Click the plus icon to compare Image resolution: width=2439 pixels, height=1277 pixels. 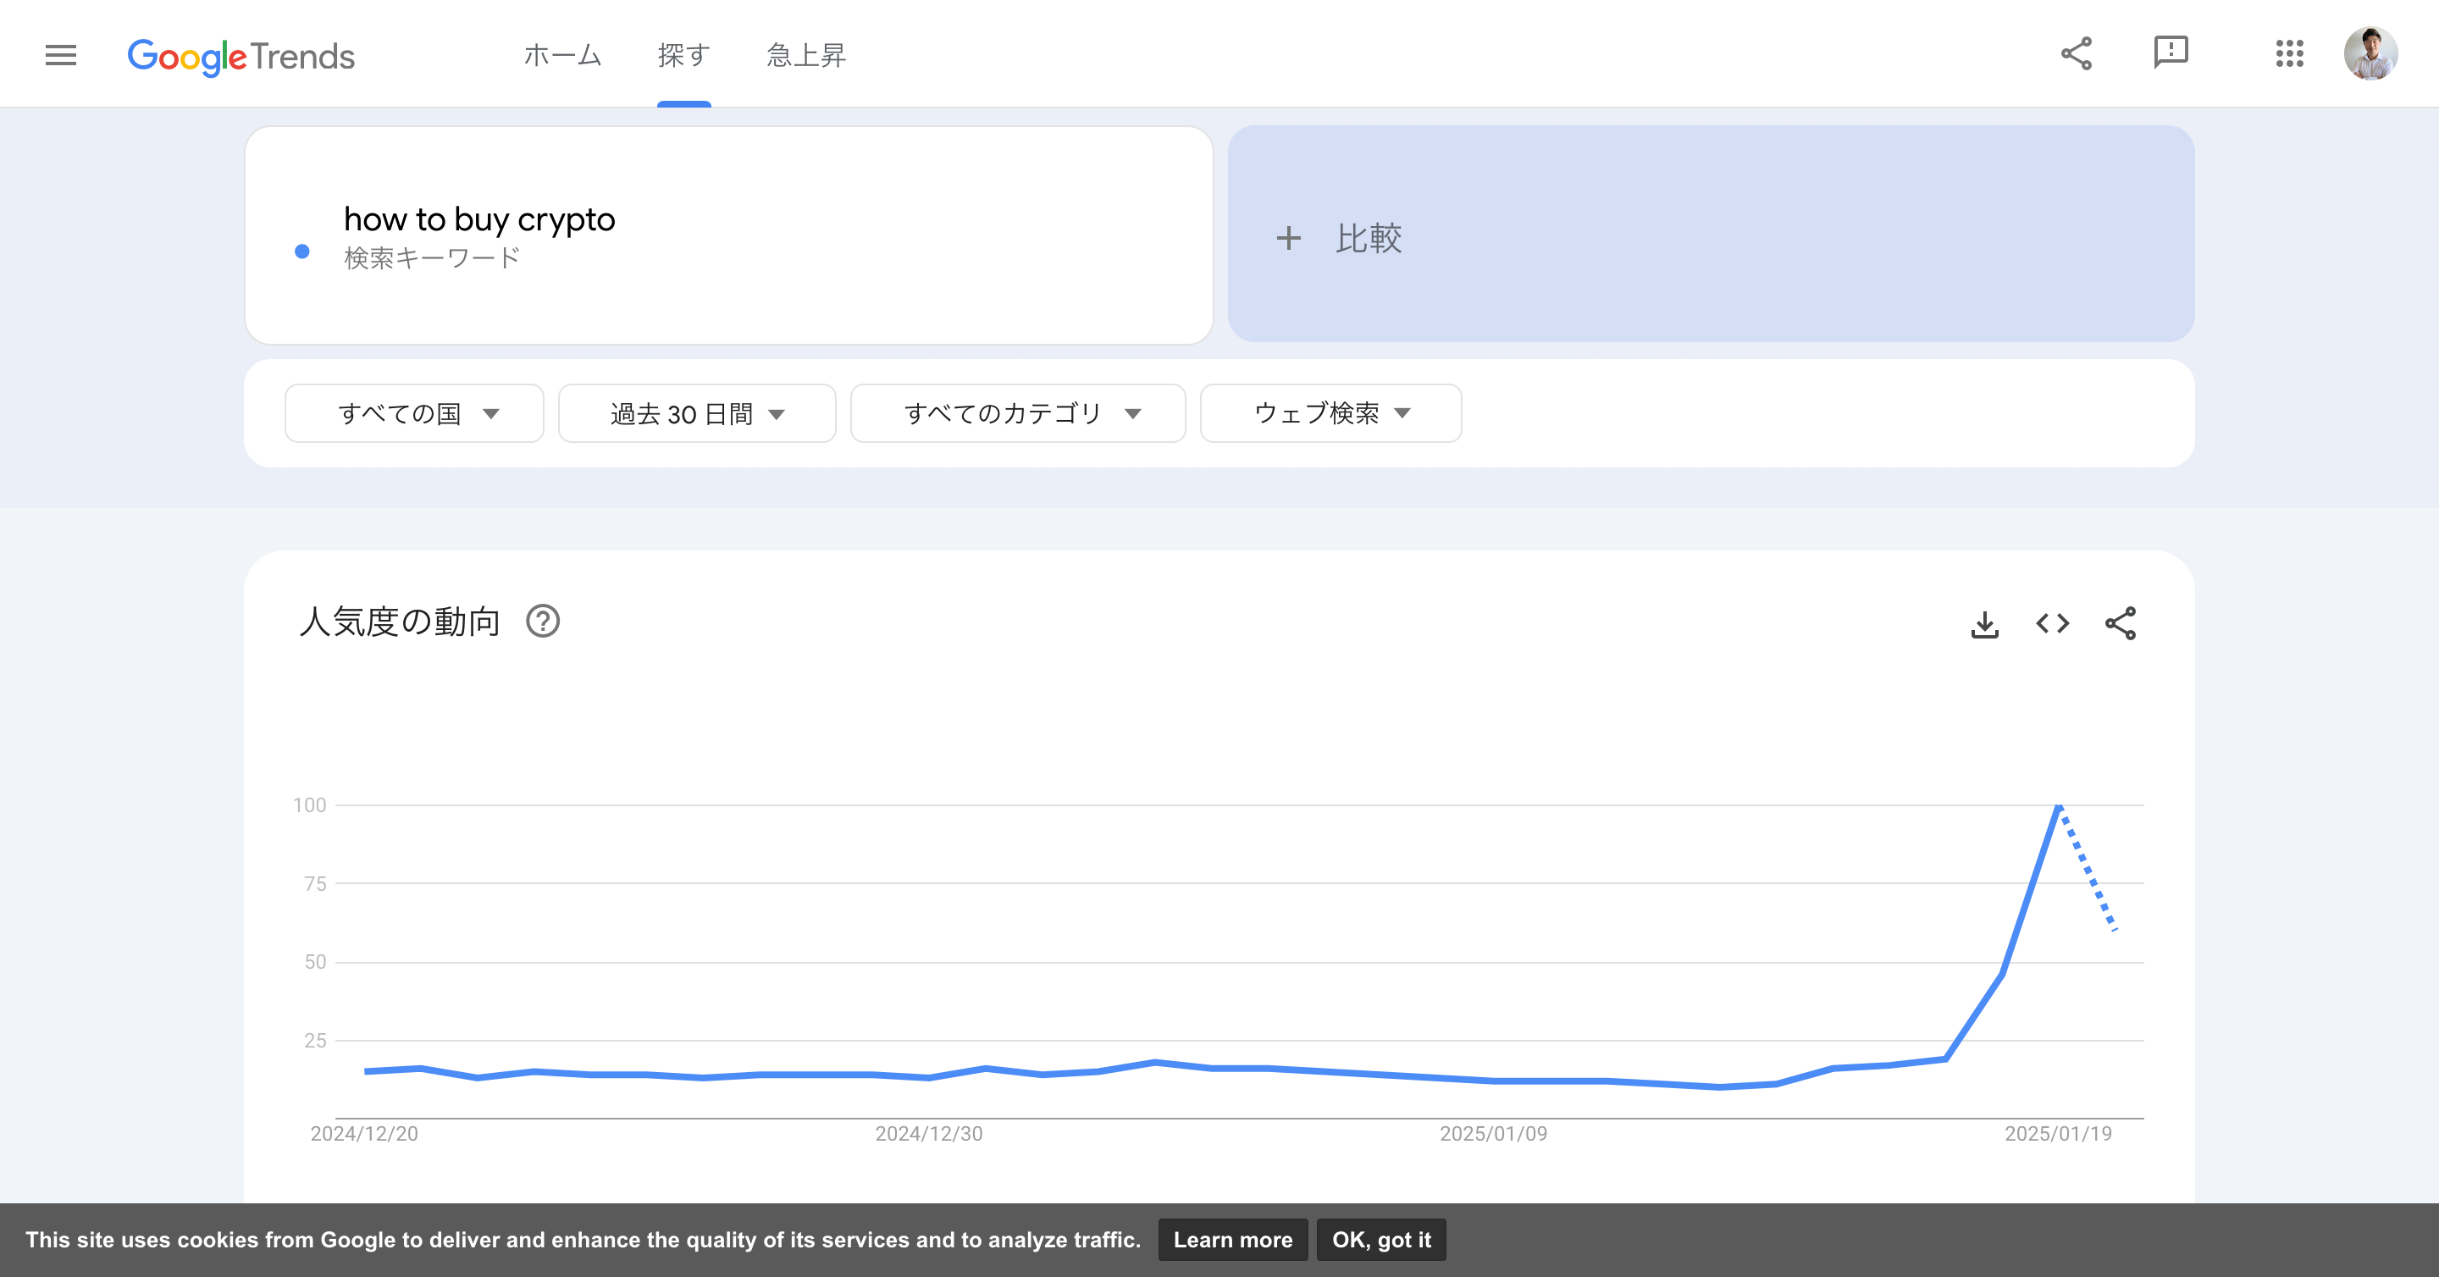tap(1287, 238)
